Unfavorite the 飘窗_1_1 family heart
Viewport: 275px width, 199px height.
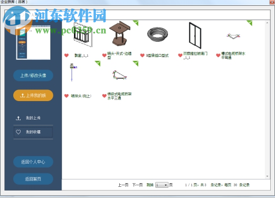click(66, 56)
